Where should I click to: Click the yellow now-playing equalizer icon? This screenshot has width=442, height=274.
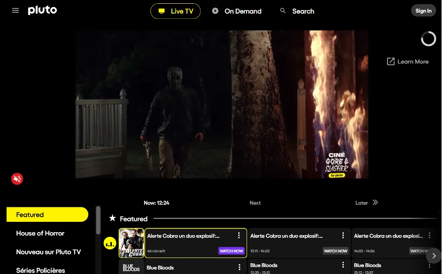(x=110, y=243)
